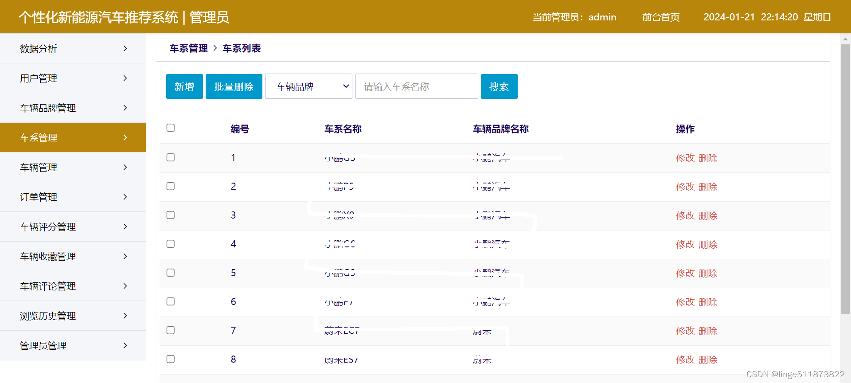Click the 搜索 button
851x383 pixels.
pos(499,86)
